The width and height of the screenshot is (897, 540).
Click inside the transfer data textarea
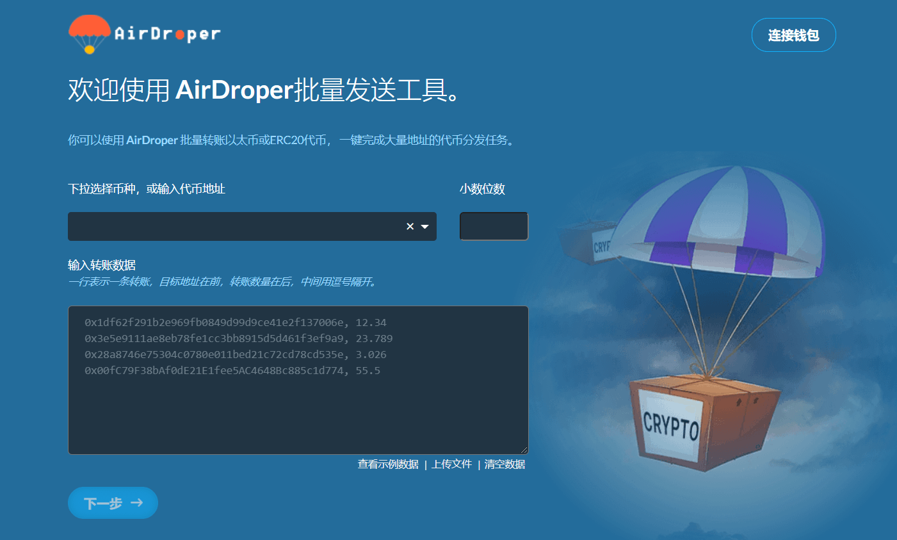click(x=298, y=380)
